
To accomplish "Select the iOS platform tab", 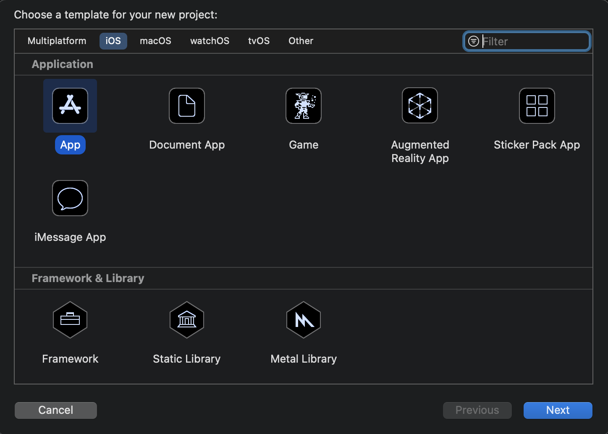I will click(113, 41).
